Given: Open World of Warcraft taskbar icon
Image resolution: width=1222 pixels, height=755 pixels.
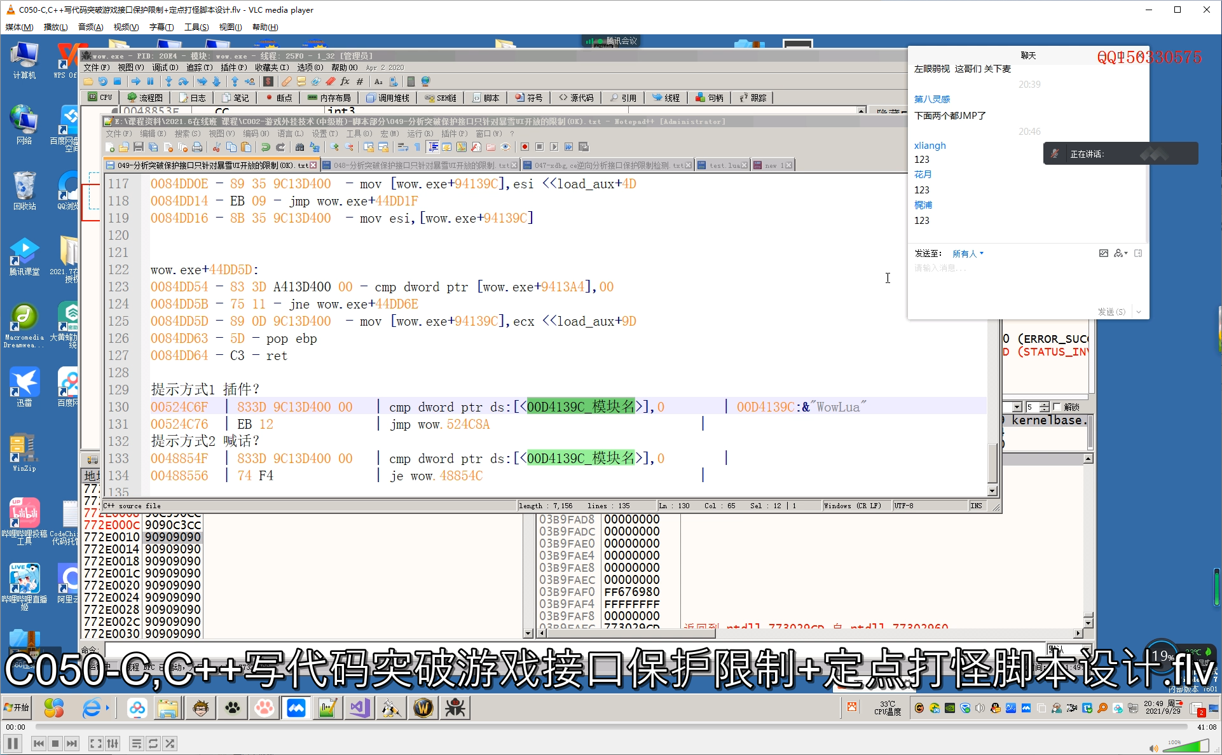Looking at the screenshot, I should click(423, 707).
